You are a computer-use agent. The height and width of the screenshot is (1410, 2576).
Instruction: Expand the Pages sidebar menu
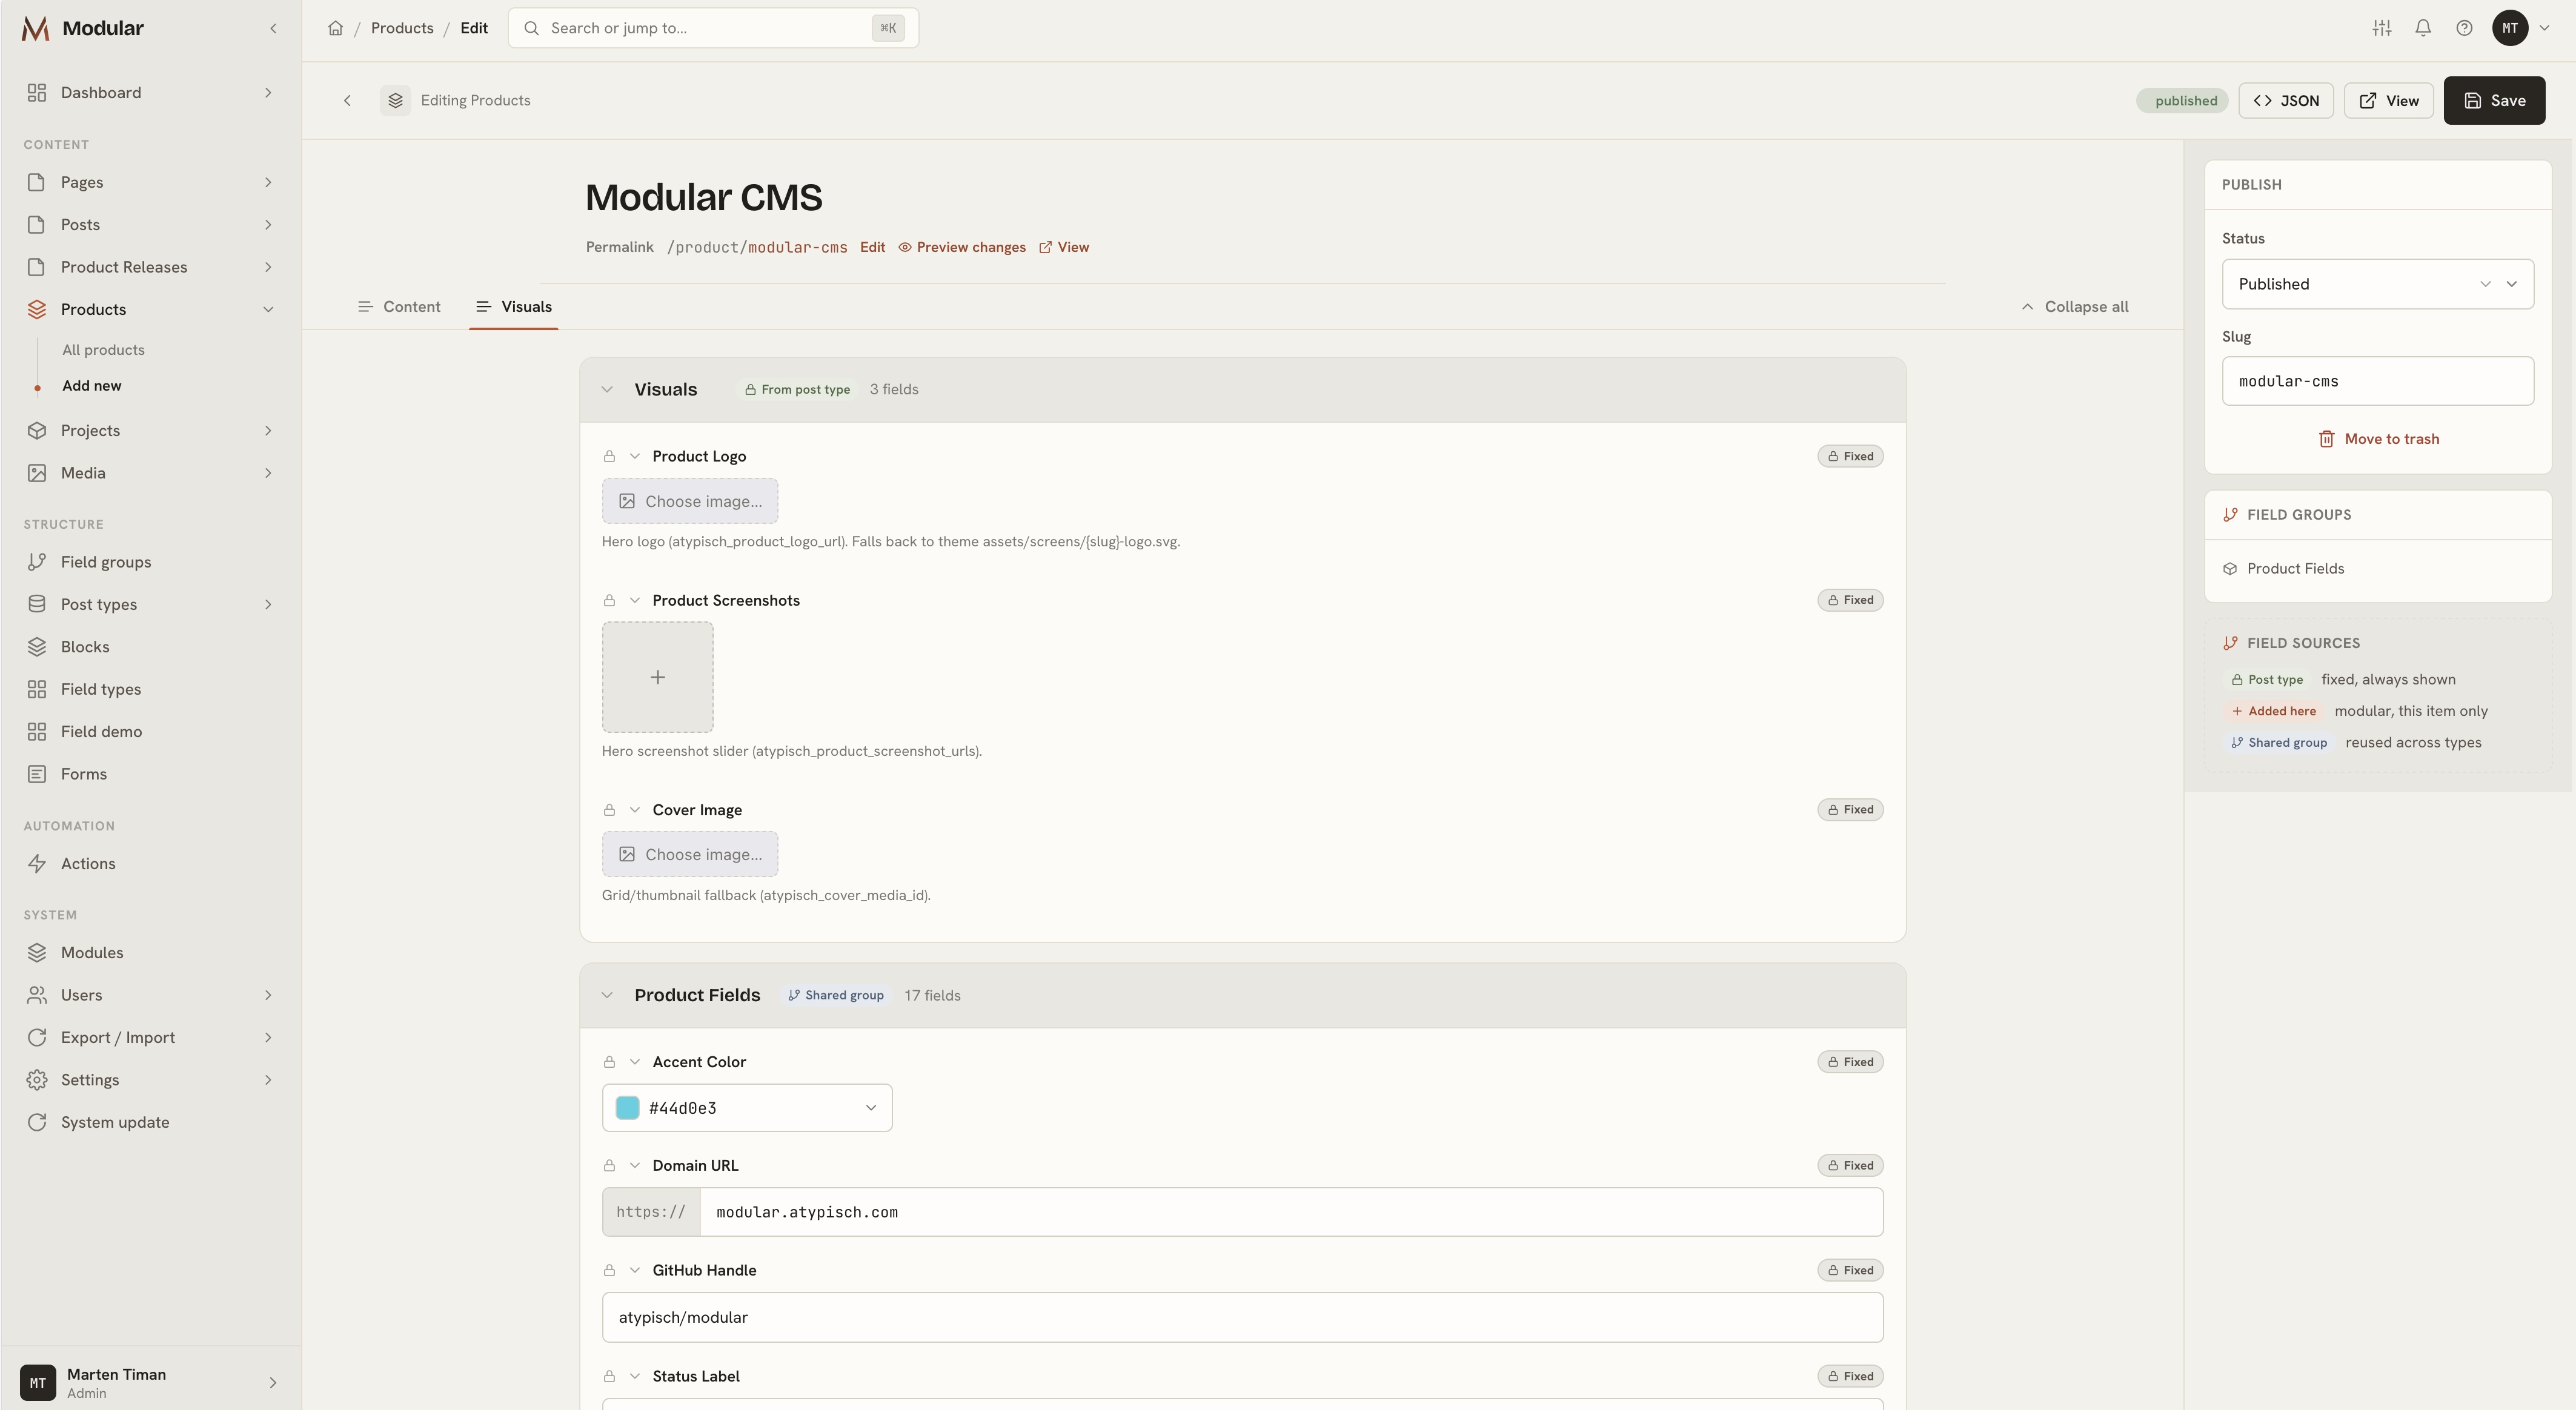(x=268, y=182)
